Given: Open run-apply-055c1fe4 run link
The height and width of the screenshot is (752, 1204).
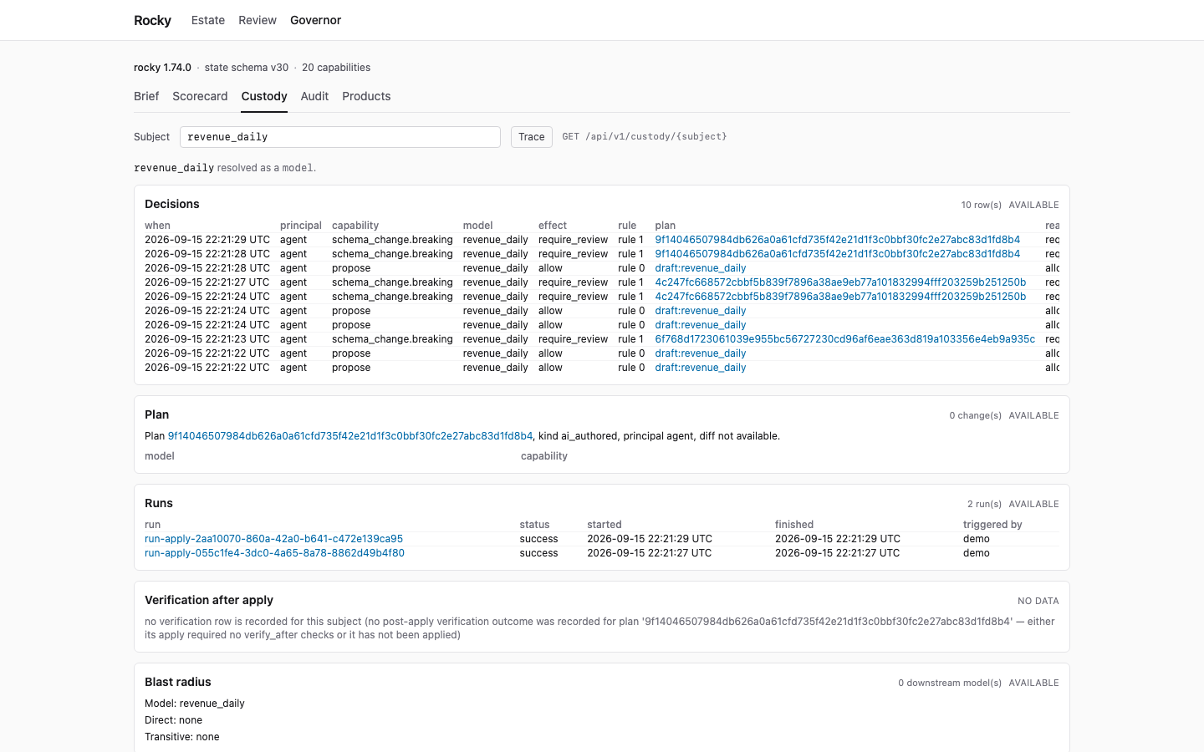Looking at the screenshot, I should [x=274, y=553].
